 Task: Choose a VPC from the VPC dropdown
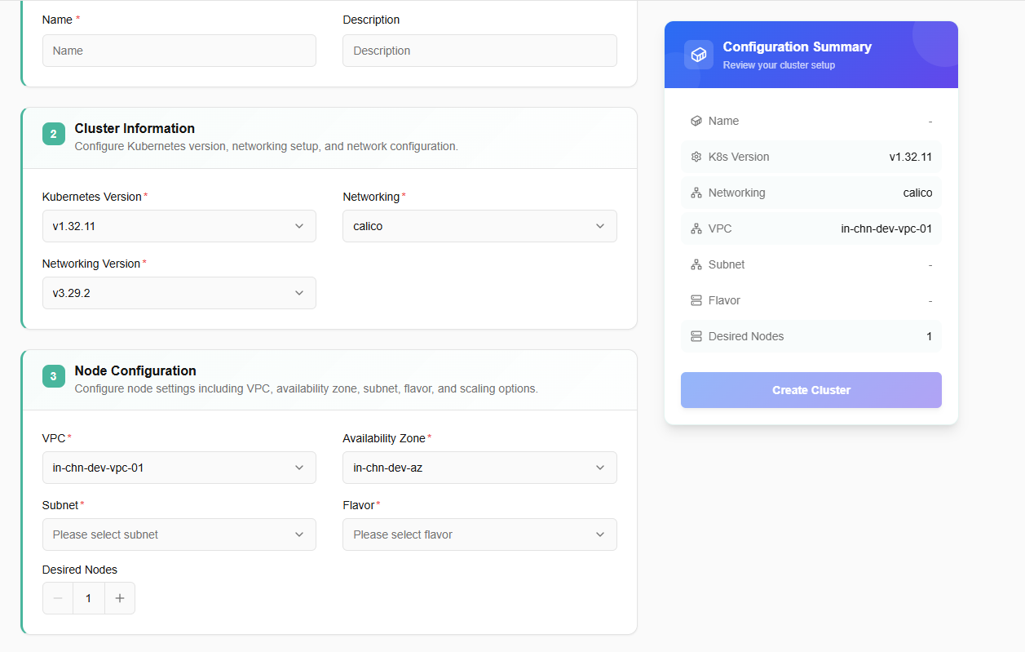click(x=179, y=468)
